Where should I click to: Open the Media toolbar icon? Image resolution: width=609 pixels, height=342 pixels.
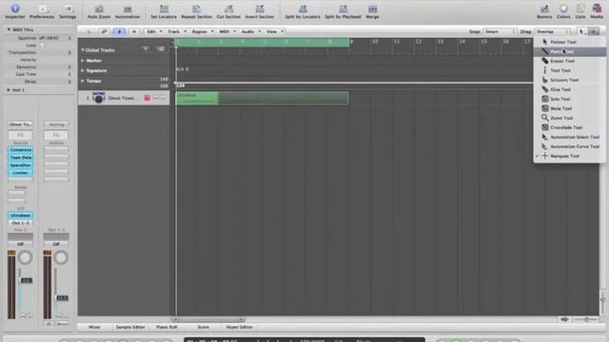597,11
